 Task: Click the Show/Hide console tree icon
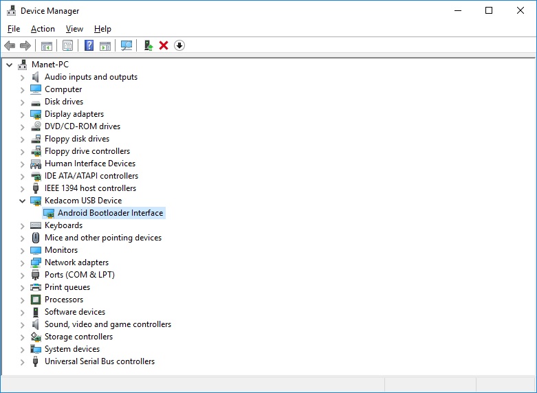pos(47,45)
